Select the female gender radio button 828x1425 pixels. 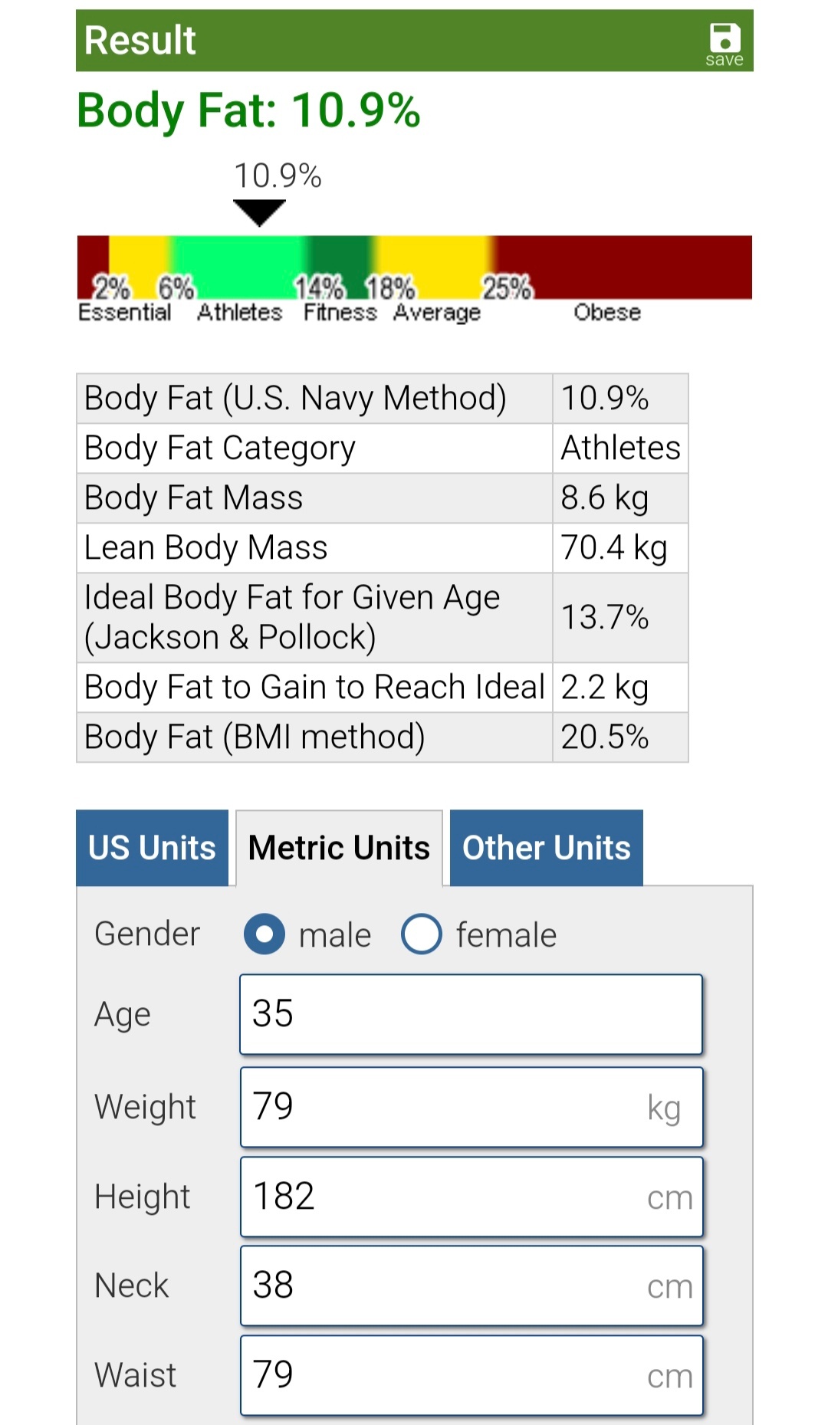(422, 934)
